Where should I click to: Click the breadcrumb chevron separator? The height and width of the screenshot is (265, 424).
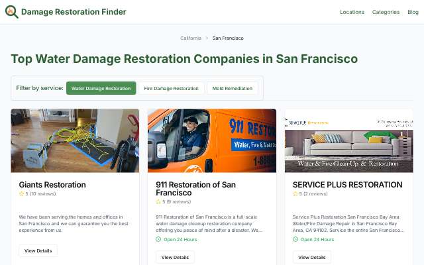coord(207,38)
